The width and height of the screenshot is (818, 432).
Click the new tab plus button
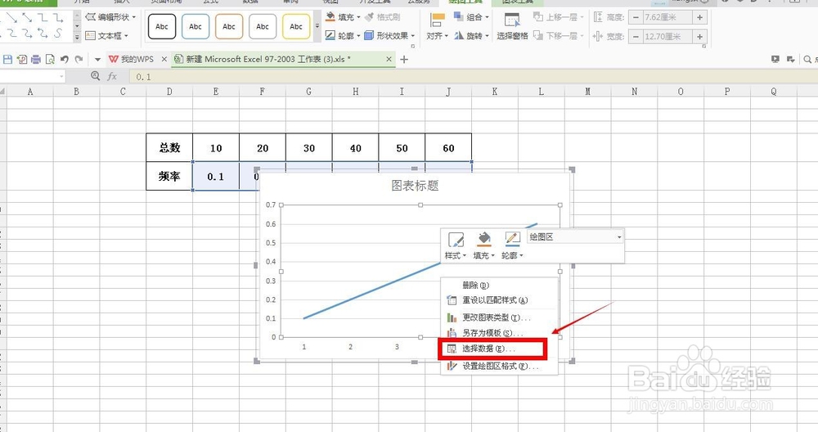click(404, 60)
